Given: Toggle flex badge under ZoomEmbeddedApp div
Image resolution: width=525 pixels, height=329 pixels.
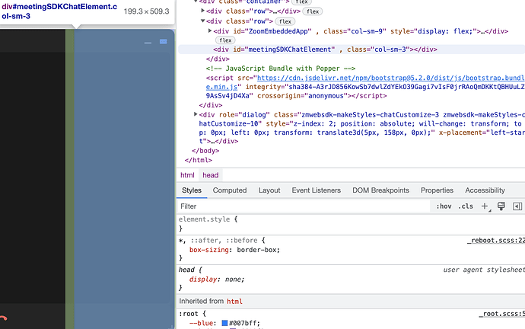Looking at the screenshot, I should 225,40.
